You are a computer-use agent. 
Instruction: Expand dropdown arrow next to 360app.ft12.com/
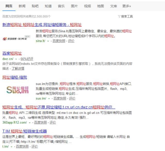point(30,123)
